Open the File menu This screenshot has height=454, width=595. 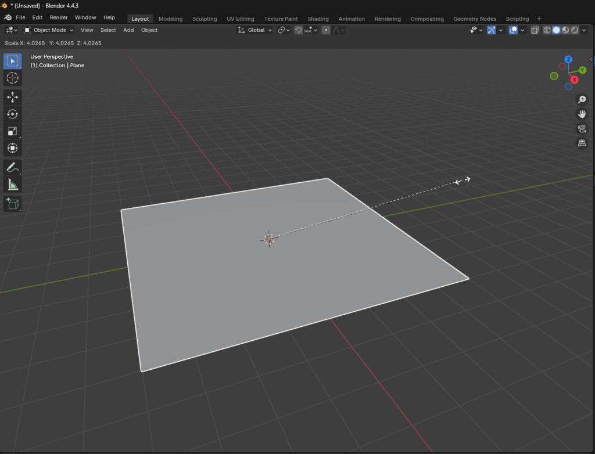20,17
